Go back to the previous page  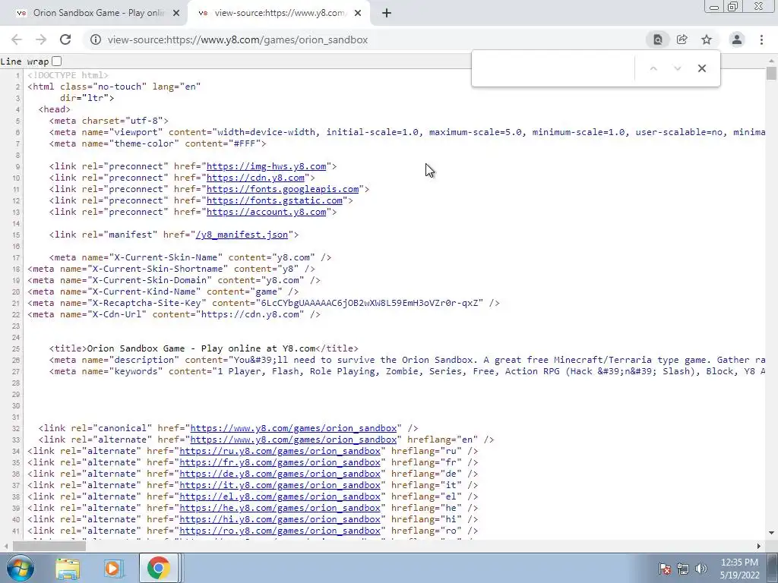(17, 39)
